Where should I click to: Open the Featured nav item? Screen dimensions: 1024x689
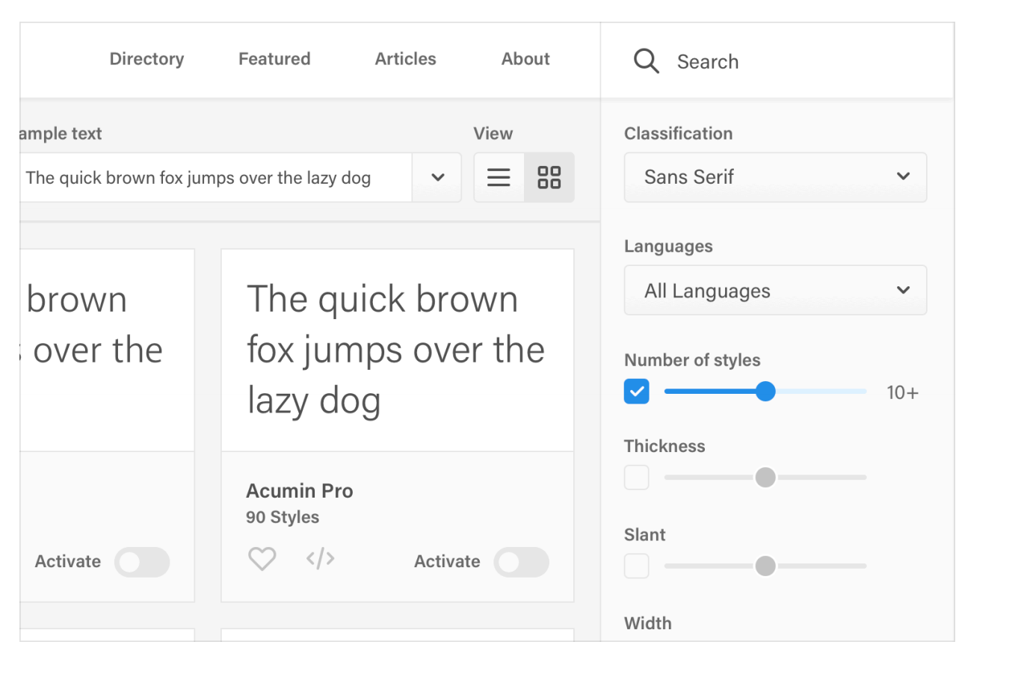(x=274, y=59)
